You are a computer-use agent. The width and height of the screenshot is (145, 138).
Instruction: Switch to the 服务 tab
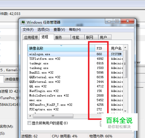point(62,37)
